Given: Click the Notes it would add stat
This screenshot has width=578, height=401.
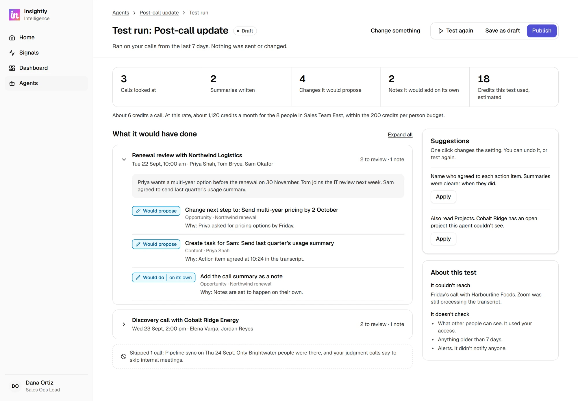Looking at the screenshot, I should (x=425, y=87).
